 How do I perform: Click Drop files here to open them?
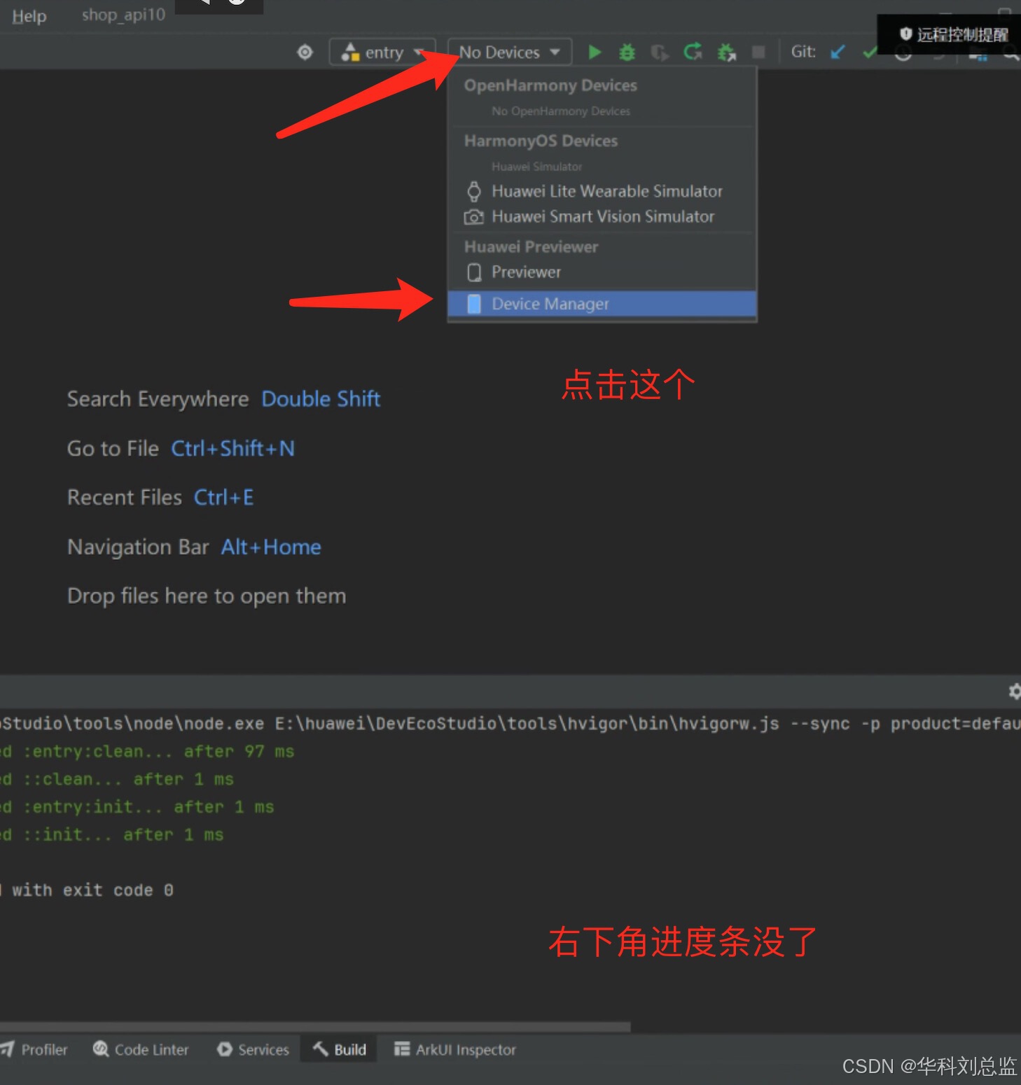(x=207, y=596)
